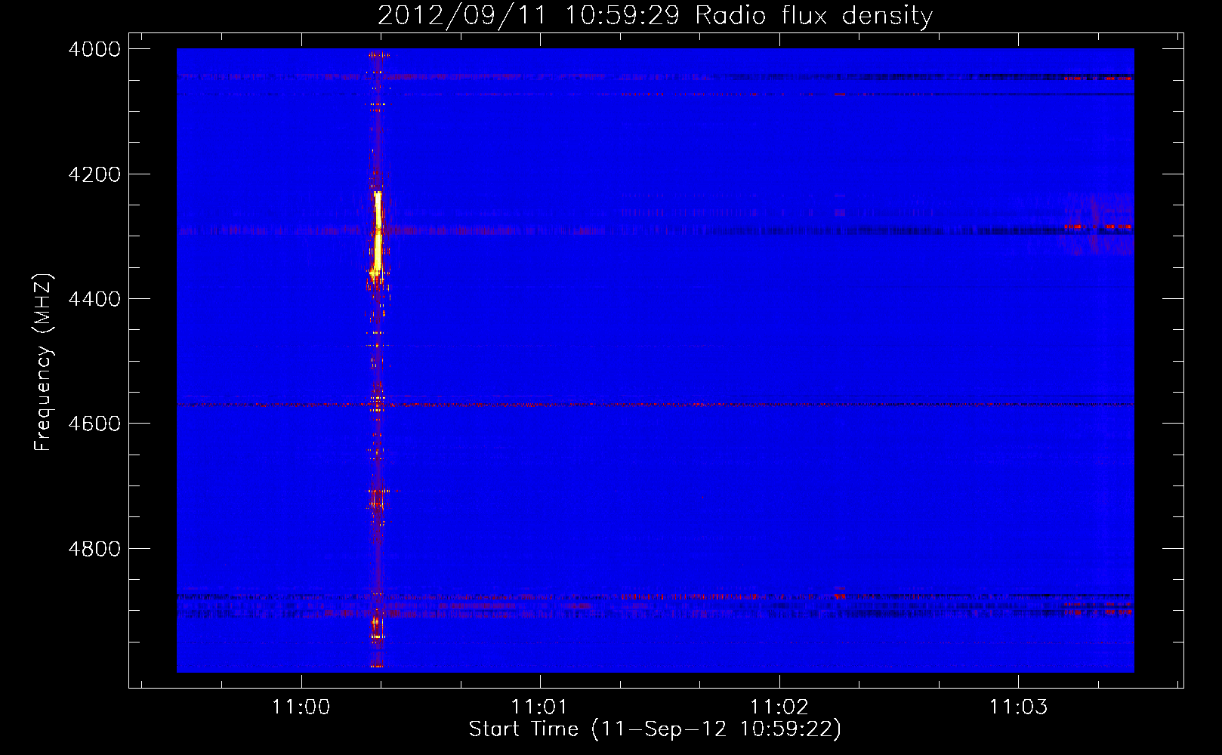Click the bright yellow burst in the spectrogram
This screenshot has height=755, width=1222.
377,235
